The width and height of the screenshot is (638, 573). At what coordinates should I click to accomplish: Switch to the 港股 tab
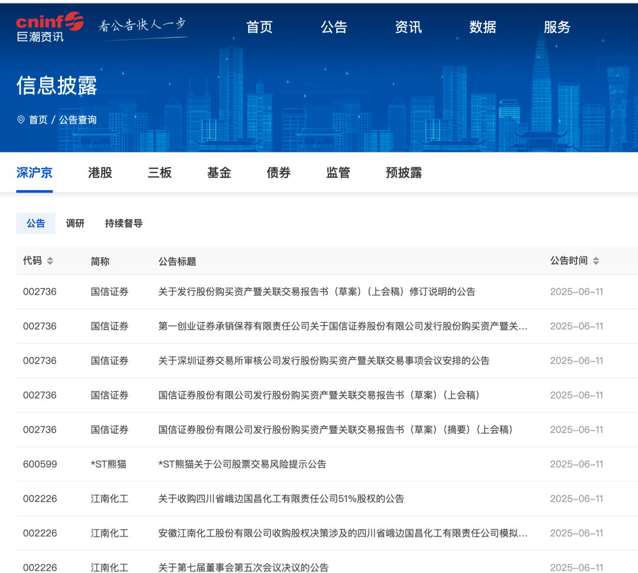tap(100, 172)
